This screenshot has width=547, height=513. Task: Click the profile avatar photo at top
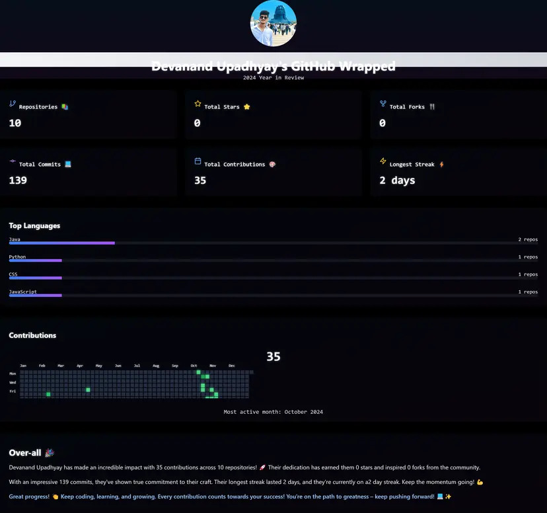[273, 23]
